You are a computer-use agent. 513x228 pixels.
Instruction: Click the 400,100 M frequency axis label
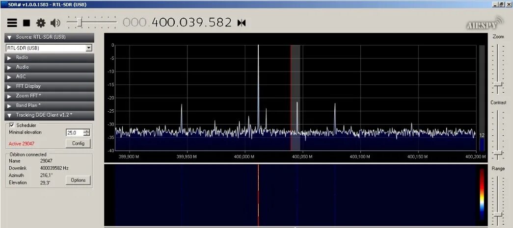tap(360, 157)
